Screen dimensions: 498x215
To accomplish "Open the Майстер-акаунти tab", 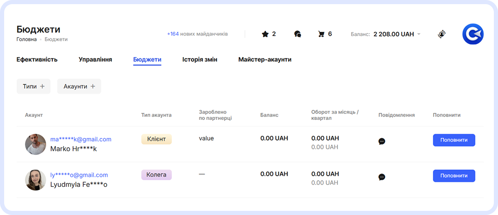I will [x=265, y=60].
